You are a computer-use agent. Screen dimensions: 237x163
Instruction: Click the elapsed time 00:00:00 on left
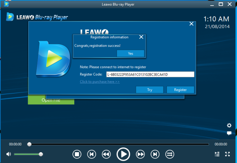tap(15, 144)
